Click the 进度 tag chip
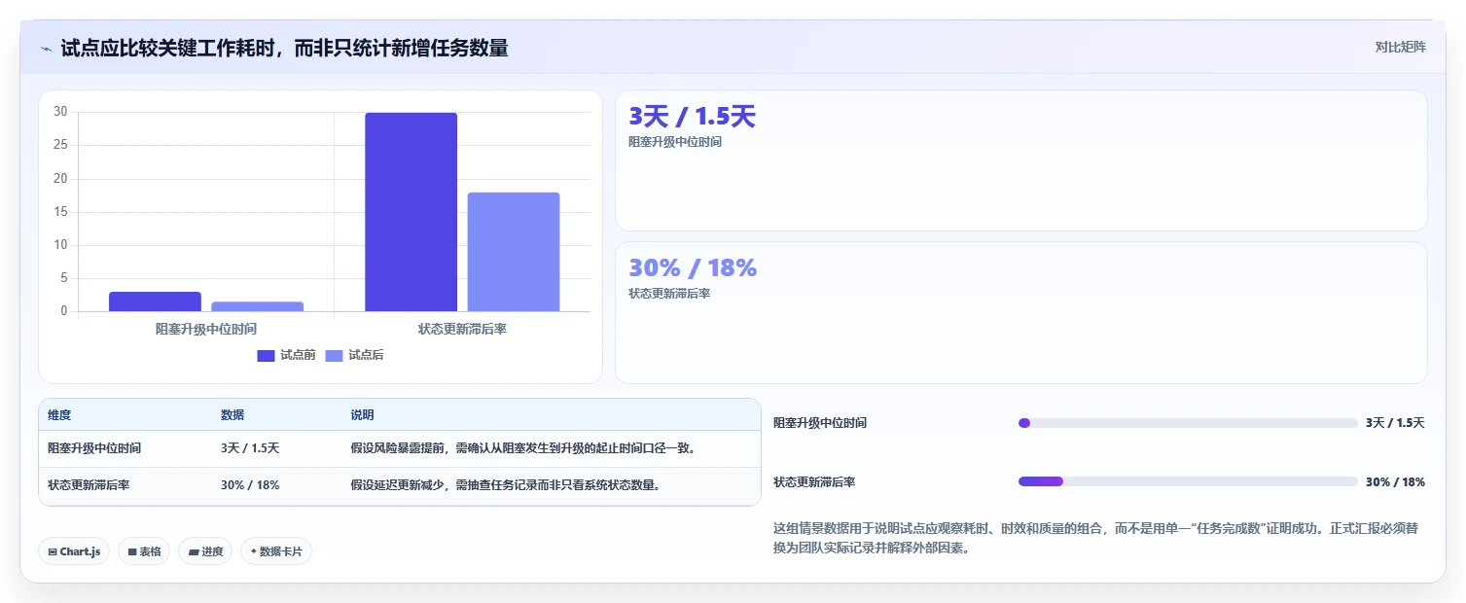The image size is (1466, 603). pyautogui.click(x=205, y=551)
